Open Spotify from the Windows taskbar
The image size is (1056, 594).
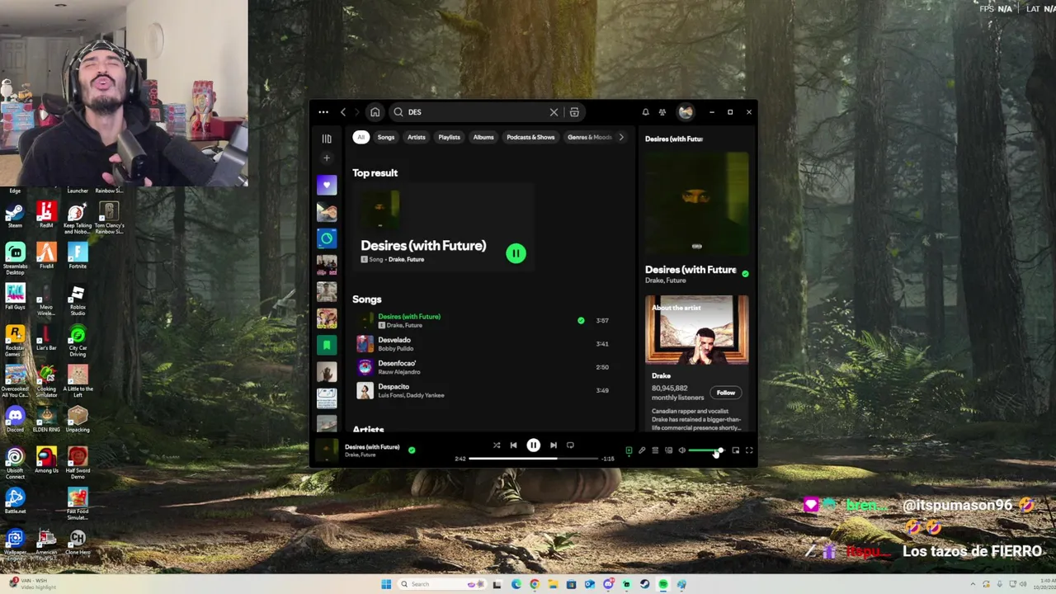[x=662, y=584]
